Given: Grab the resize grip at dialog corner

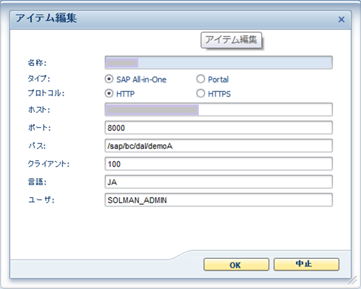Looking at the screenshot, I should tap(352, 280).
